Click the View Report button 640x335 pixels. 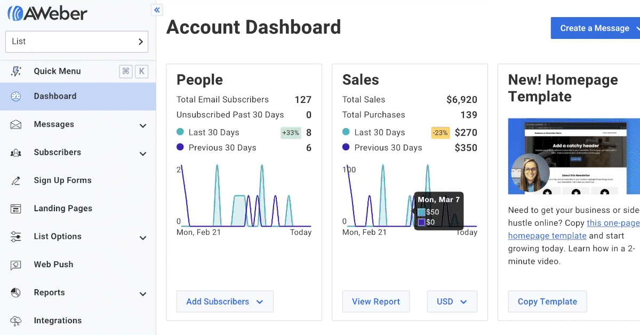click(x=375, y=301)
